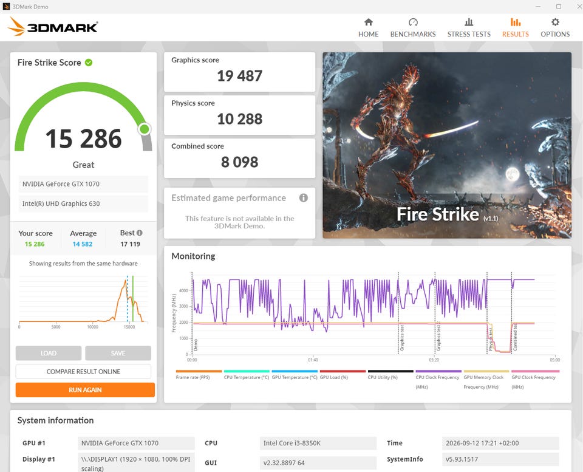Click the CPU value Intel Core i3-8350K

click(318, 443)
